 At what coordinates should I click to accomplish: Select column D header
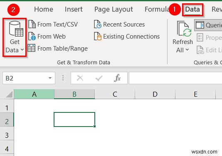tap(155, 94)
